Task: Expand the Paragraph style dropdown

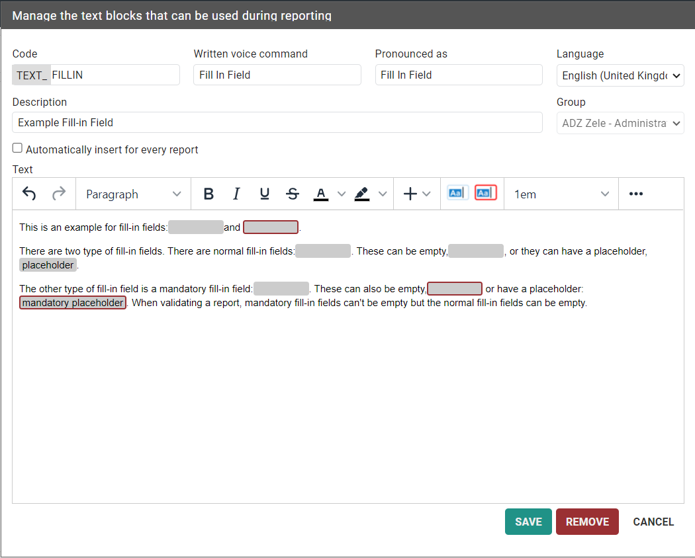Action: coord(133,194)
